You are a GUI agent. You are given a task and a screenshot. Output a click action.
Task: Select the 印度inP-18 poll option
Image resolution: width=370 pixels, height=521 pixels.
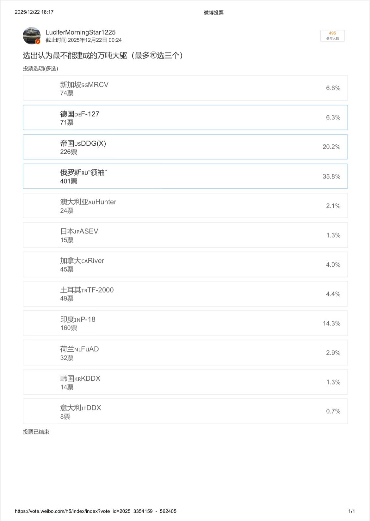point(185,323)
